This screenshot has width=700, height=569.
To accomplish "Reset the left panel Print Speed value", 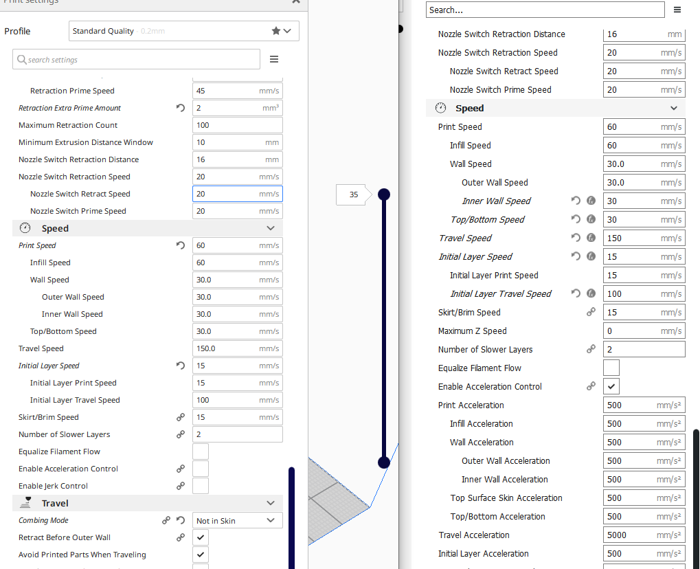I will coord(181,245).
